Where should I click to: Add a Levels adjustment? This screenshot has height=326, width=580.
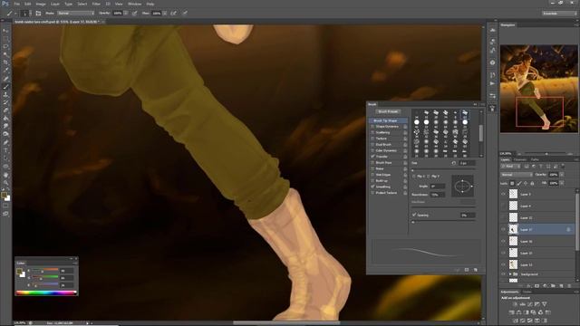(x=522, y=304)
